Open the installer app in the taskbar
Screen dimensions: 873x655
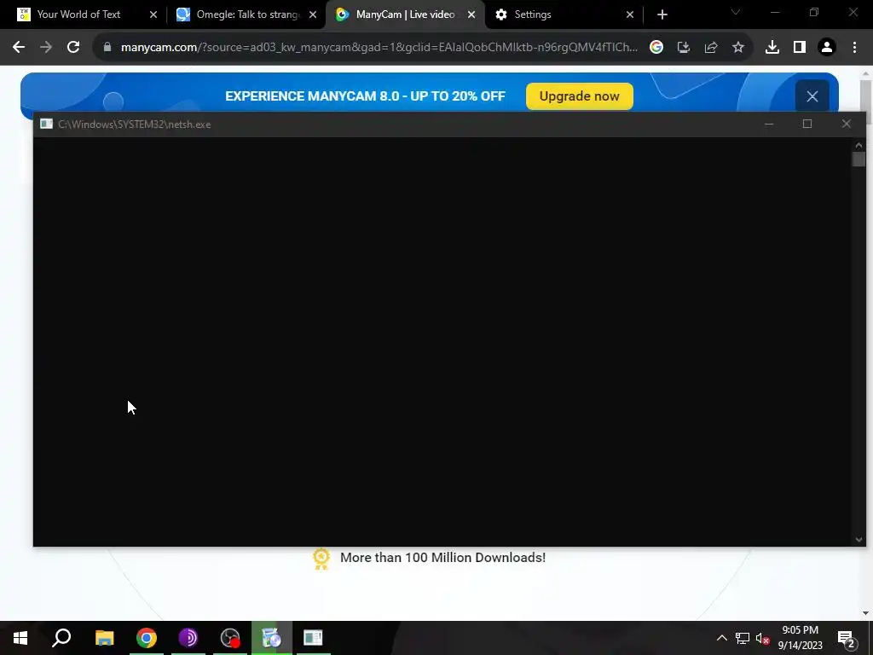tap(272, 638)
